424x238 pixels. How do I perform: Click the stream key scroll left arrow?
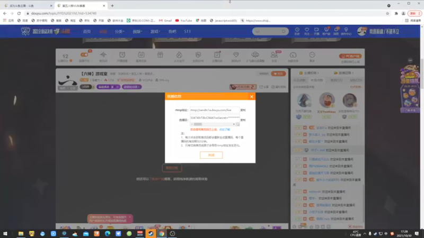(x=192, y=124)
